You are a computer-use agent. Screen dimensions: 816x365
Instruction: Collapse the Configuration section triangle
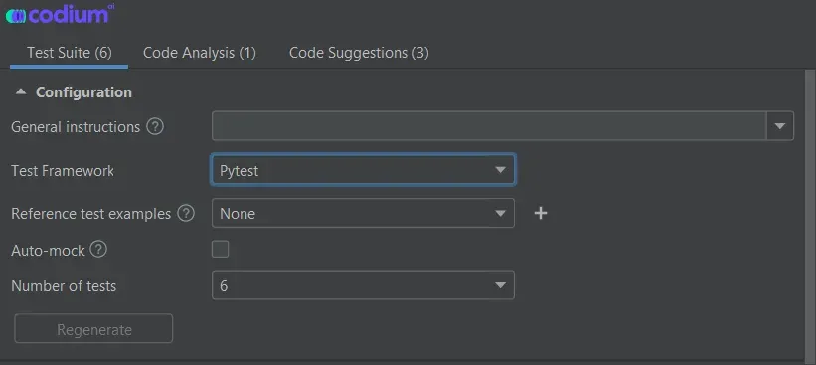[x=21, y=92]
